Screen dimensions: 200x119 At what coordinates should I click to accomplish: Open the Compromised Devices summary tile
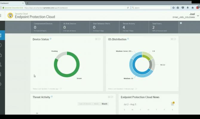click(45, 27)
